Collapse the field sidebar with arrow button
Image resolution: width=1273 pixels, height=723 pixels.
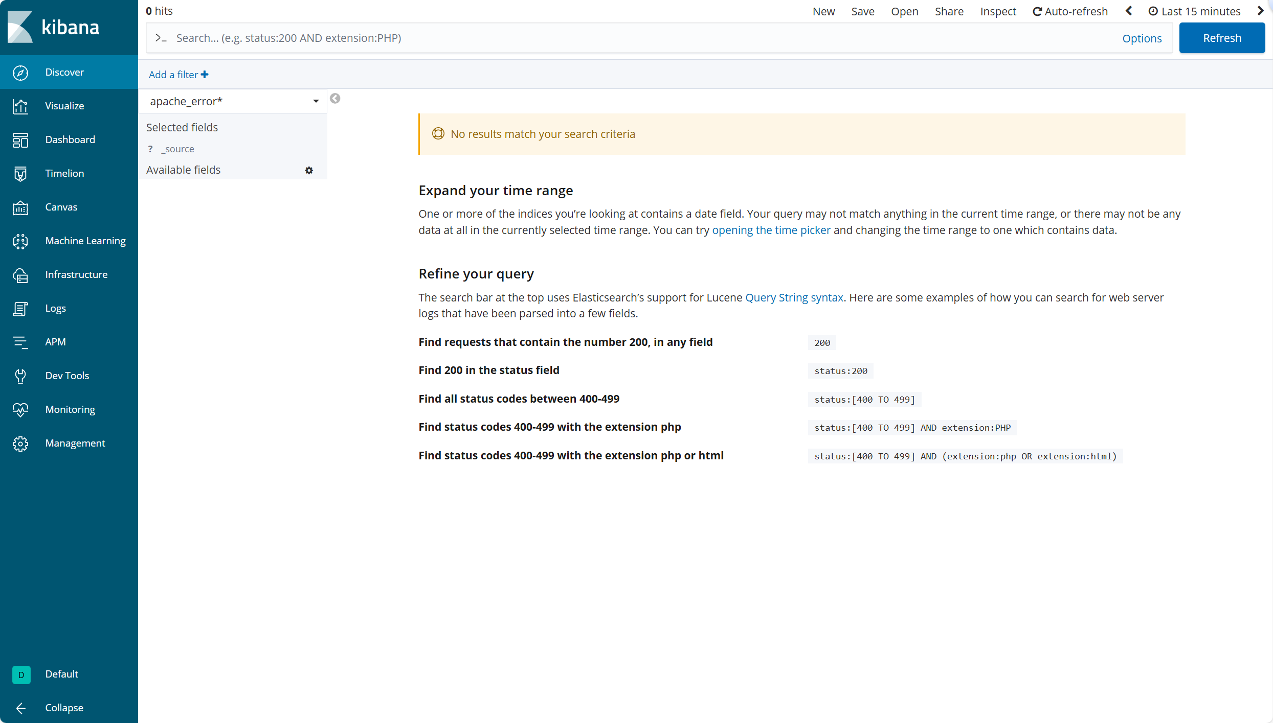[335, 99]
